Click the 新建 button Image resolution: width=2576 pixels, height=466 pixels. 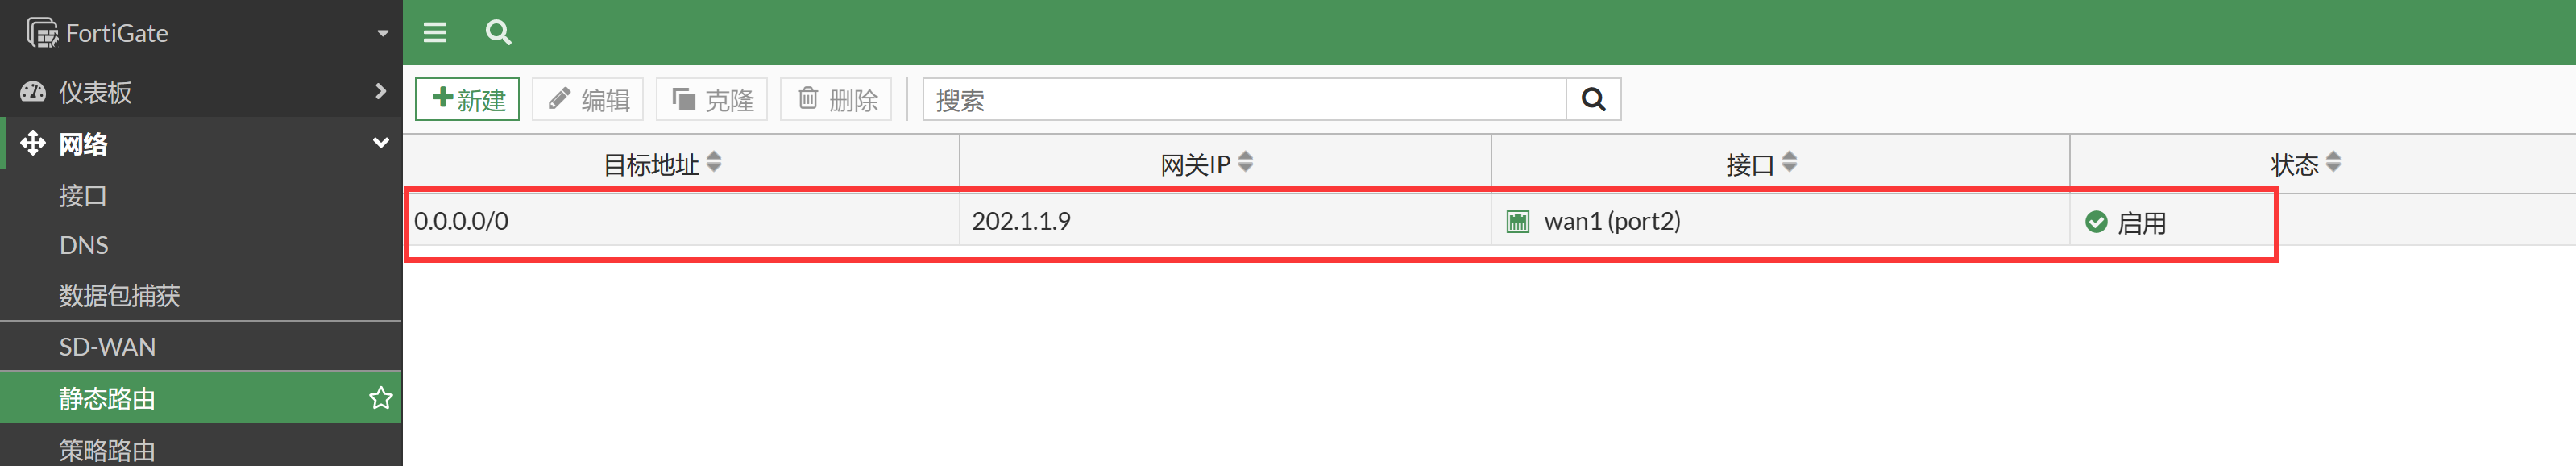467,99
